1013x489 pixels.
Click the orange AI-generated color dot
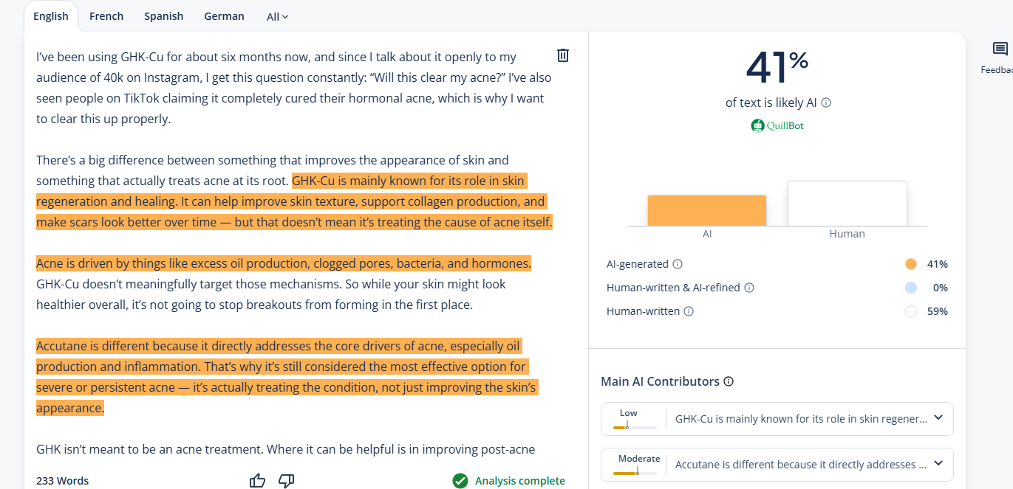point(910,264)
